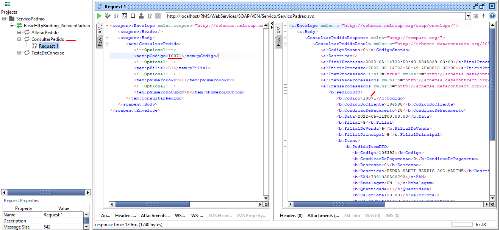Select Raw vertical tab in response editor

point(279,42)
